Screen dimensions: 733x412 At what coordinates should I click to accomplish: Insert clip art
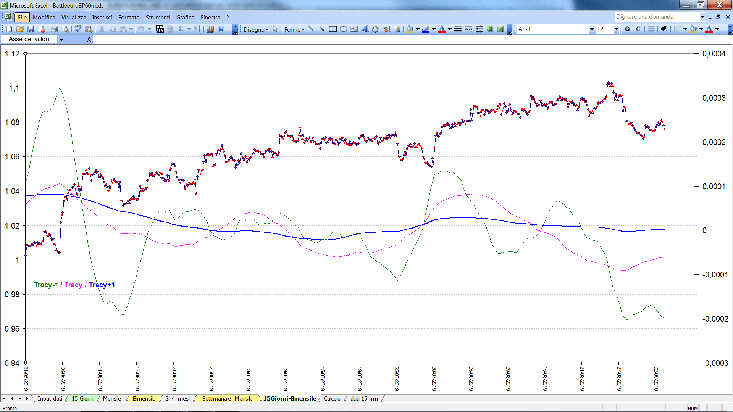[386, 29]
